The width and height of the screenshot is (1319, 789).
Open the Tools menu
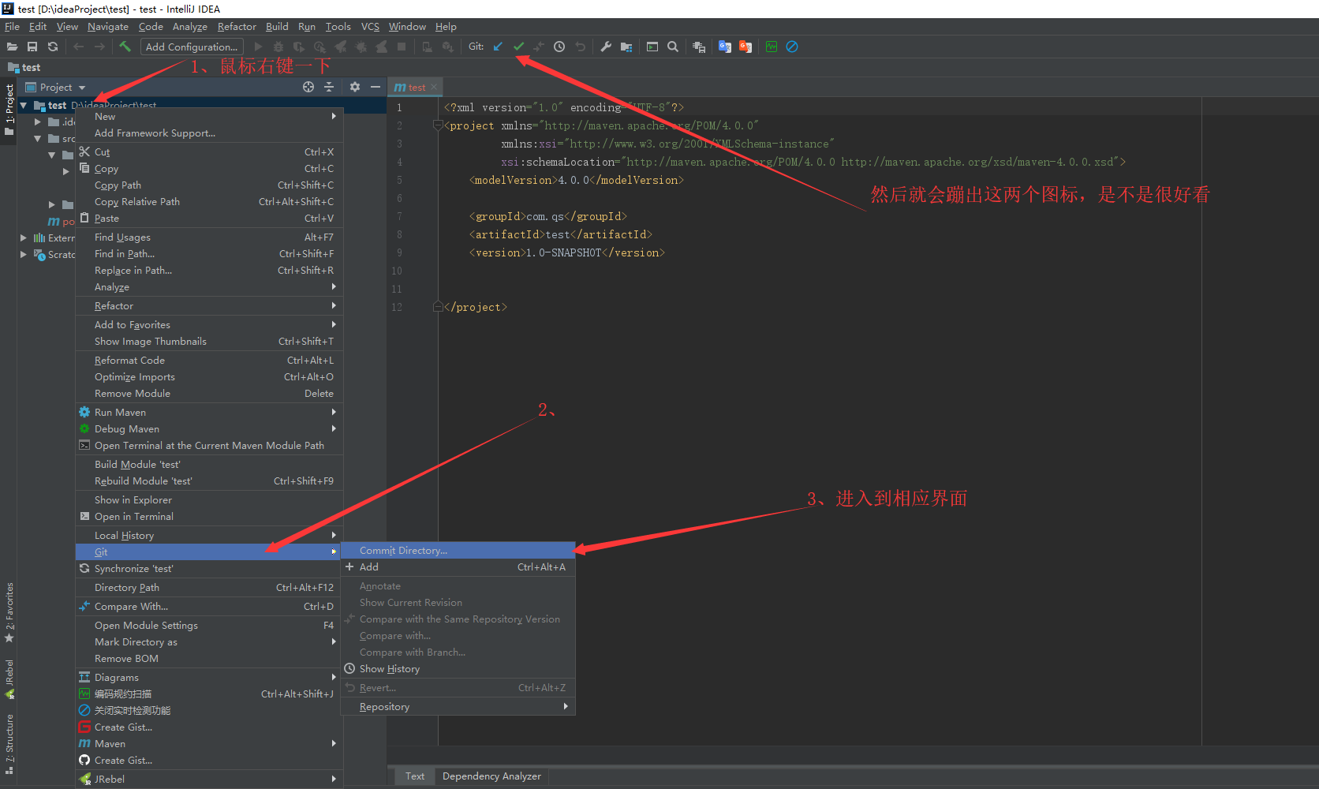click(x=338, y=26)
